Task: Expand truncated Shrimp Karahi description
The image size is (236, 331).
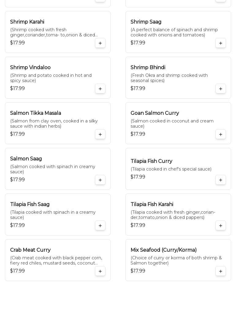Action: pos(54,32)
